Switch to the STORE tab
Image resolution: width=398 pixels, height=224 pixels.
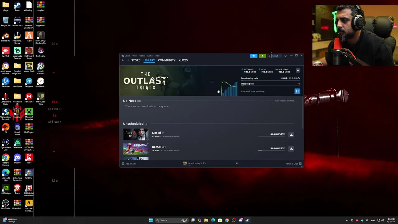tap(136, 60)
